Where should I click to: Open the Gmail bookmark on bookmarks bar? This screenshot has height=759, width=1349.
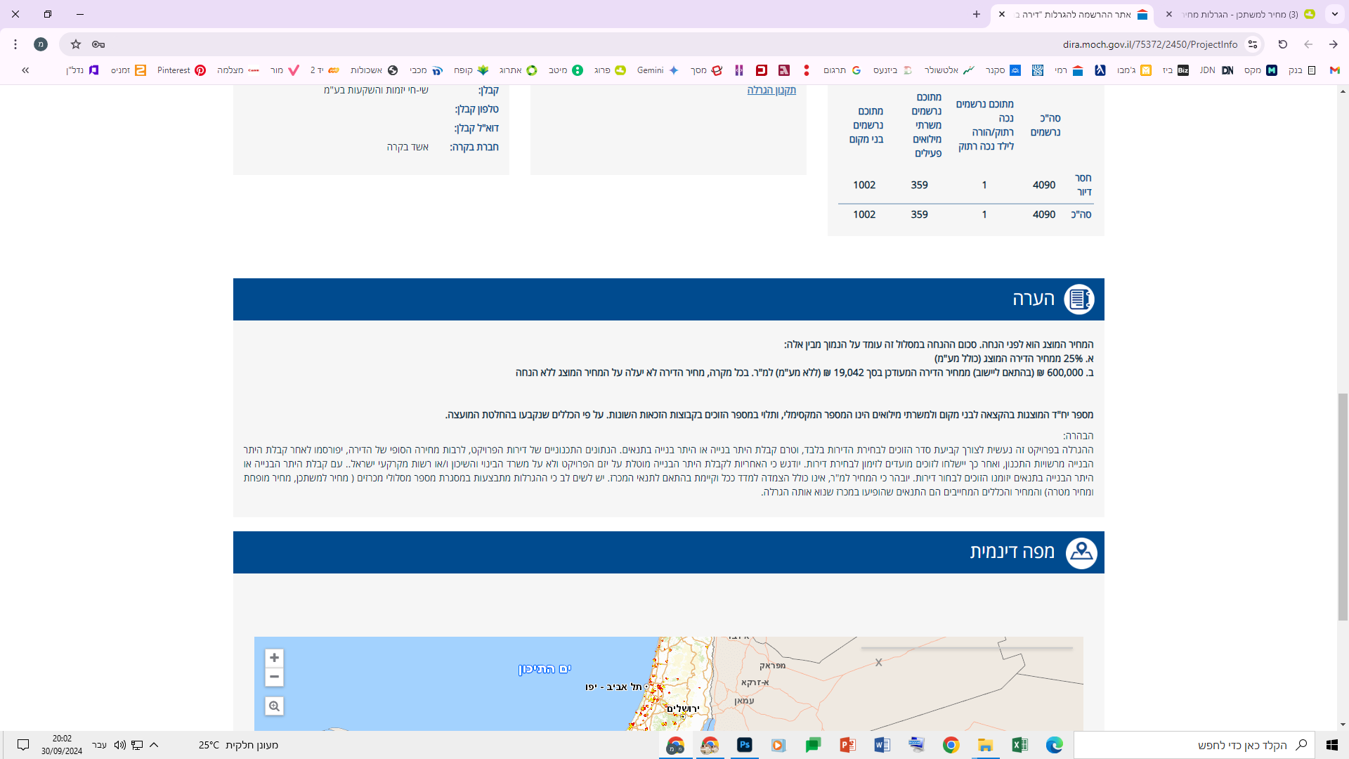1334,70
